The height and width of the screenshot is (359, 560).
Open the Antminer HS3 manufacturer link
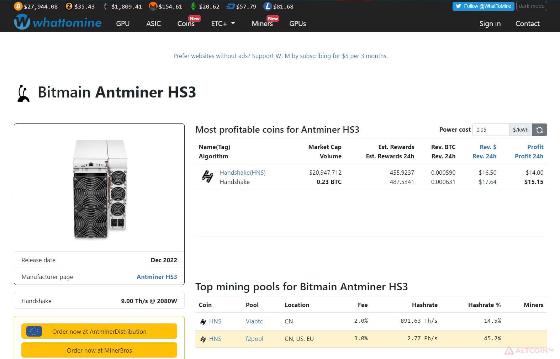click(x=157, y=277)
